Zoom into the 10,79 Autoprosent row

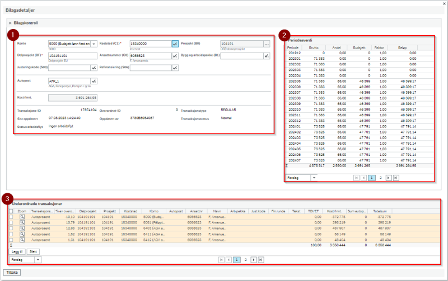point(22,222)
